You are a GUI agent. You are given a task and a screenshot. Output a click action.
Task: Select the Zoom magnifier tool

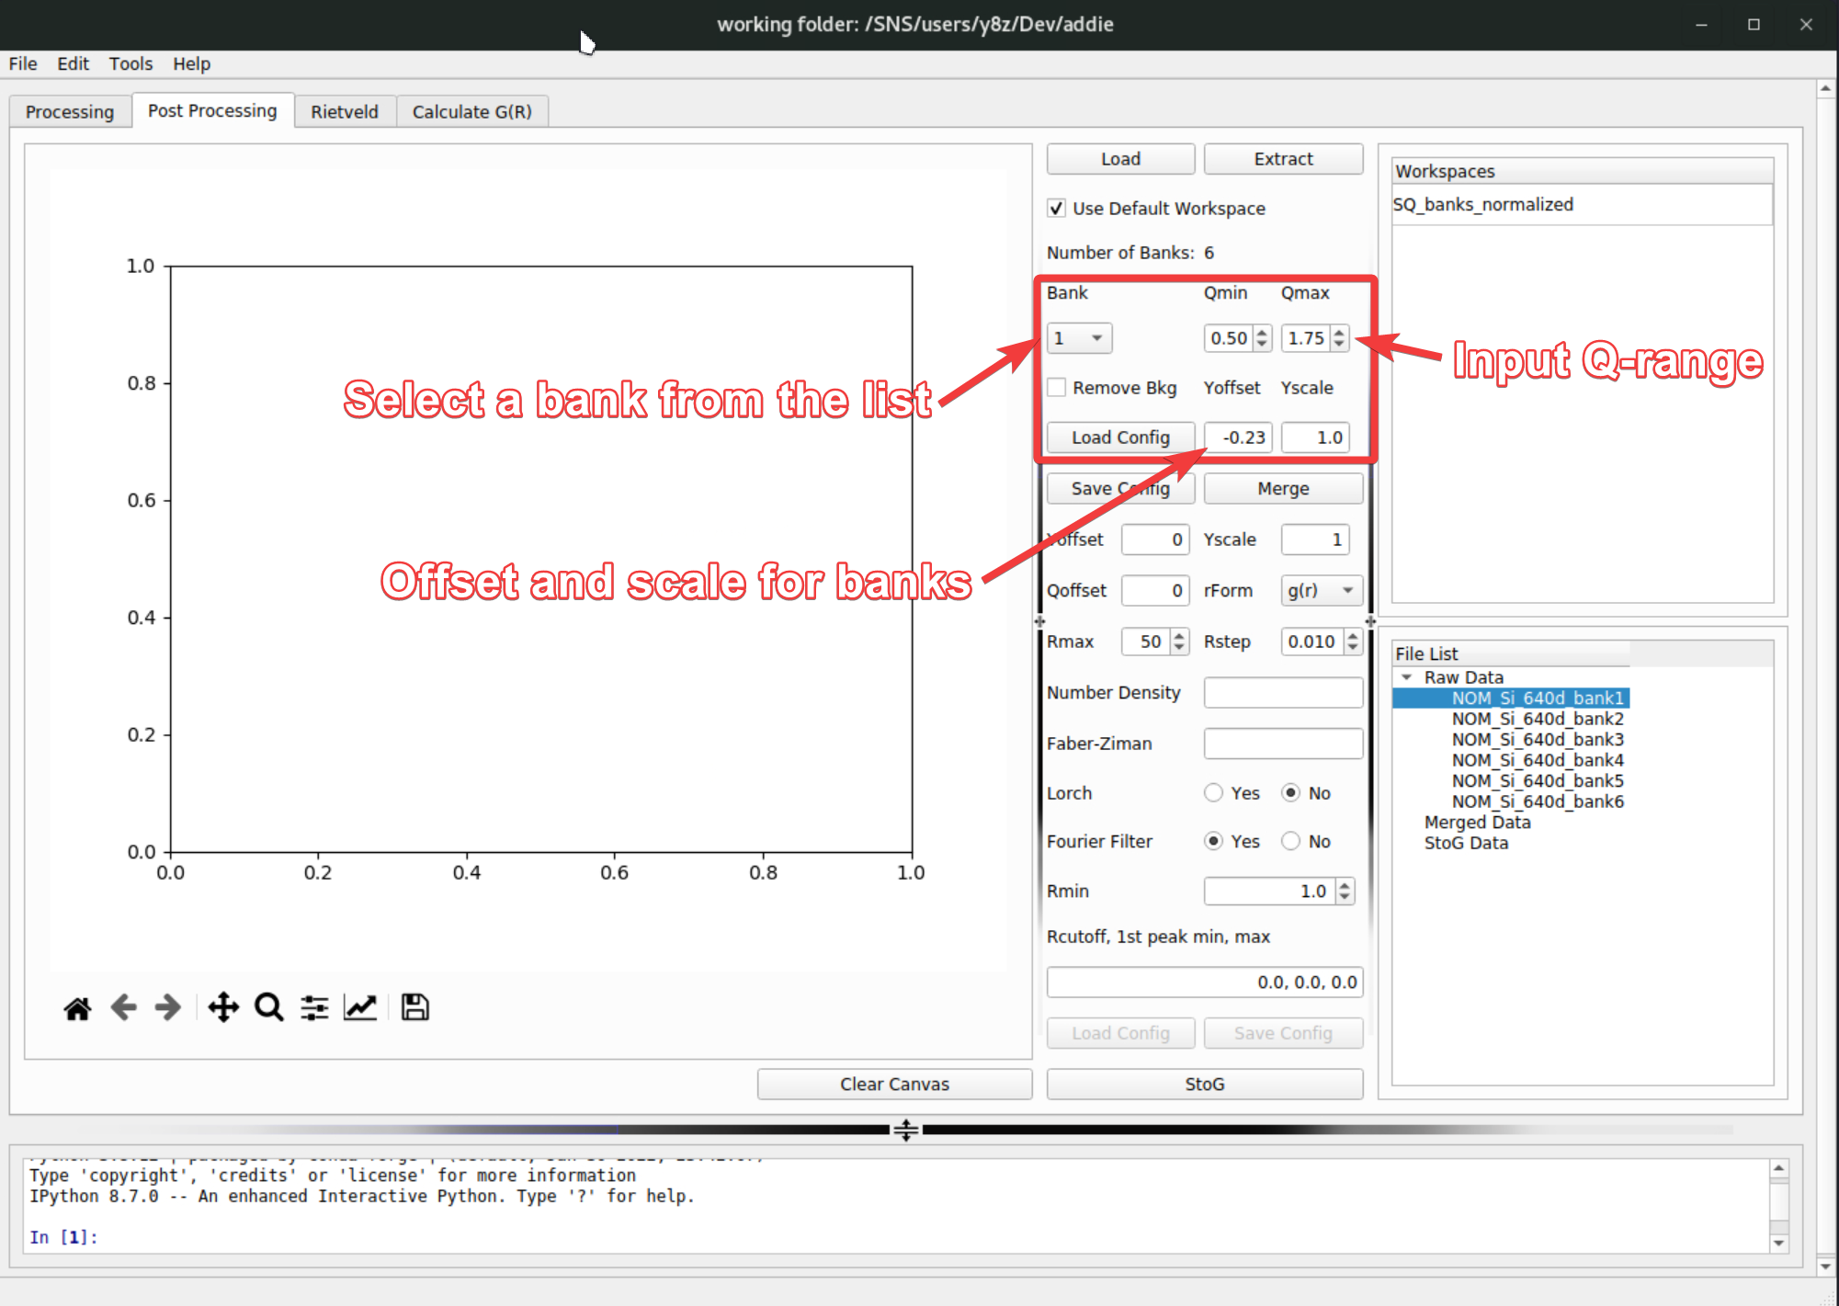(x=269, y=1008)
